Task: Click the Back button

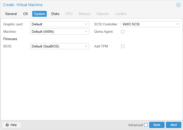Action: (x=157, y=125)
